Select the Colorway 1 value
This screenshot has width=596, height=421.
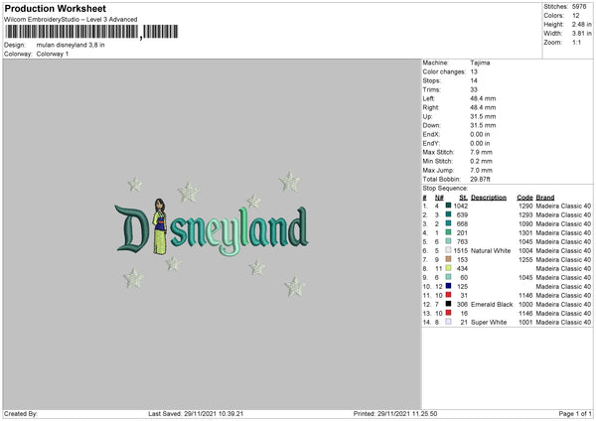point(53,54)
